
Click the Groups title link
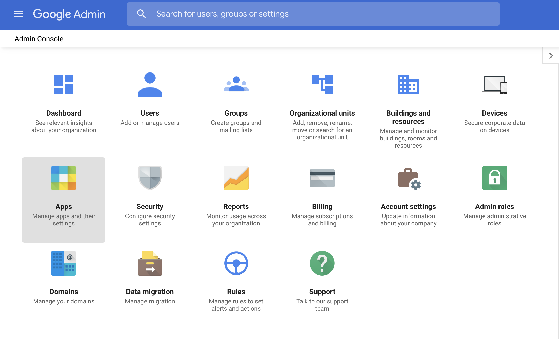pyautogui.click(x=236, y=113)
